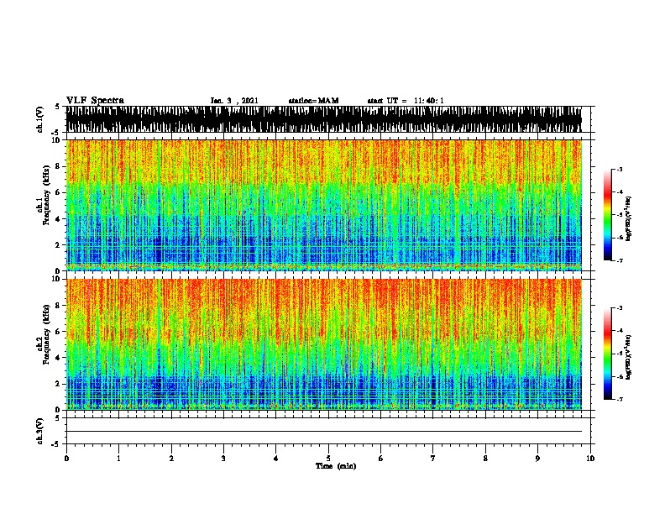Click the "-3" label on ch.1 colorbar
Screen dimensions: 665x514
[x=619, y=169]
